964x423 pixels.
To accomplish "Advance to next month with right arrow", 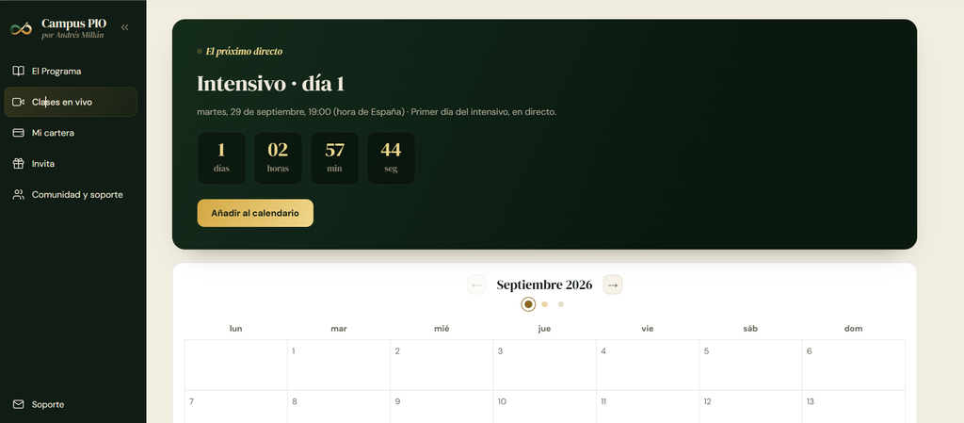I will pyautogui.click(x=612, y=285).
